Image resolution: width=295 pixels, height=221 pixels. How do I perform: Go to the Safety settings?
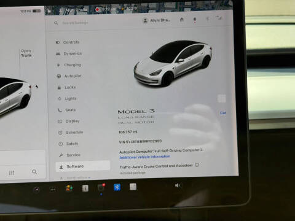(69, 144)
